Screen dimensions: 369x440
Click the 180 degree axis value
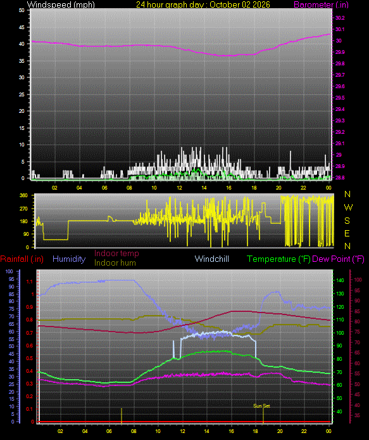(x=24, y=221)
